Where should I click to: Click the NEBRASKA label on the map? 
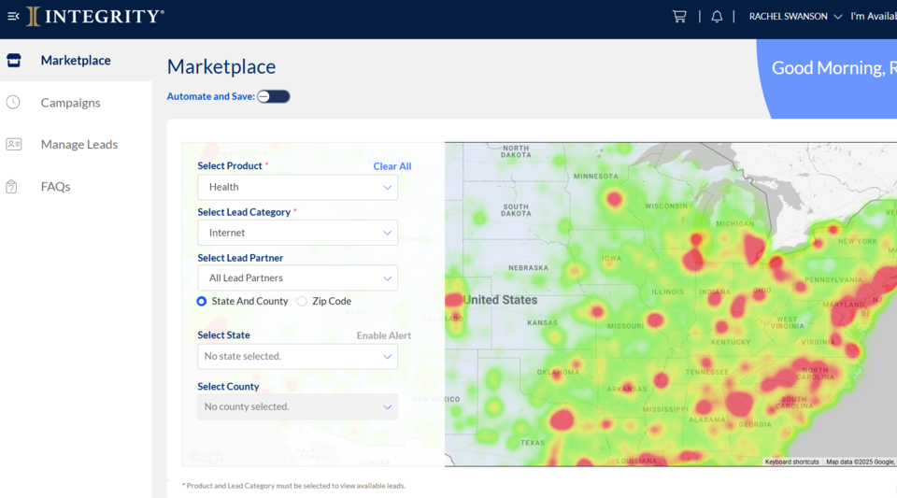point(528,267)
